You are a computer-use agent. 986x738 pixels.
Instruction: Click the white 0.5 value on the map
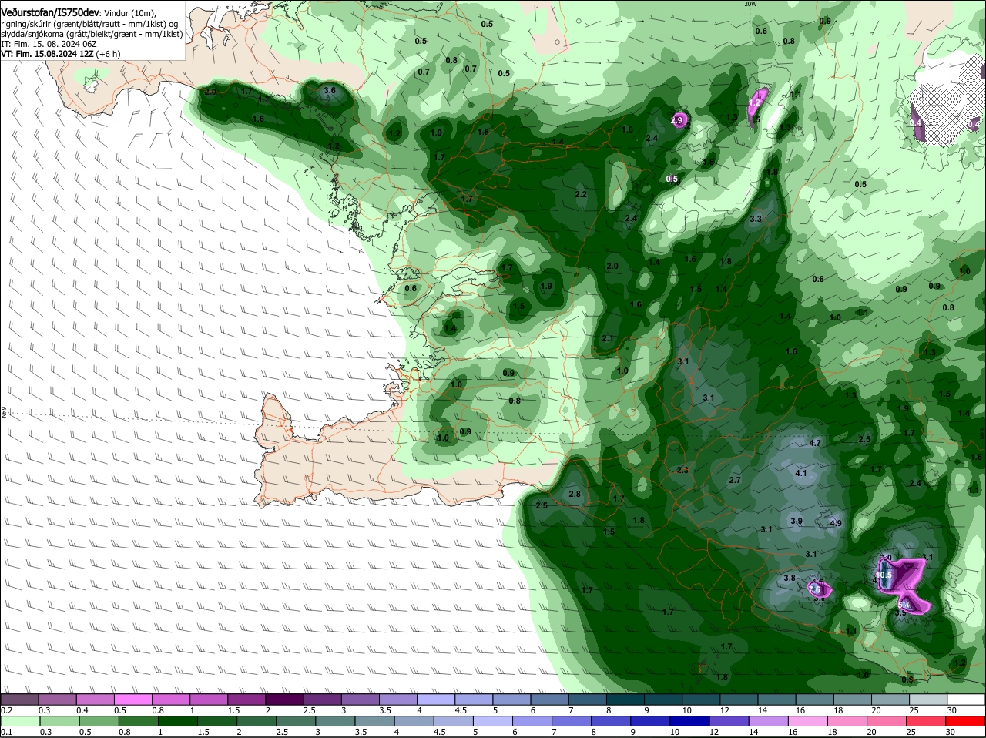pos(672,179)
